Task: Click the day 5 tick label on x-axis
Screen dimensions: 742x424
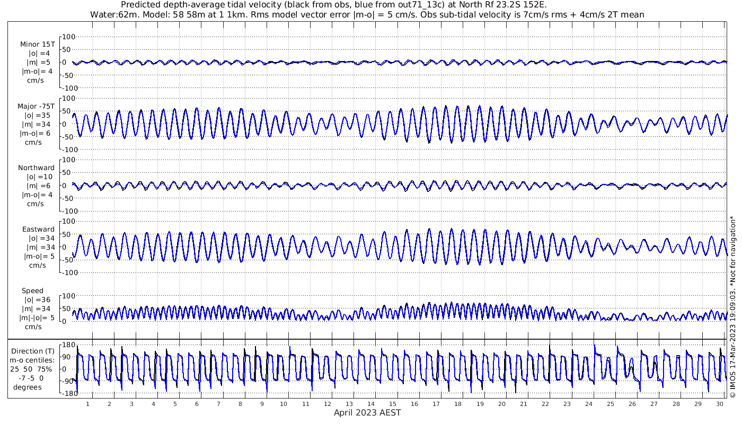Action: click(175, 404)
